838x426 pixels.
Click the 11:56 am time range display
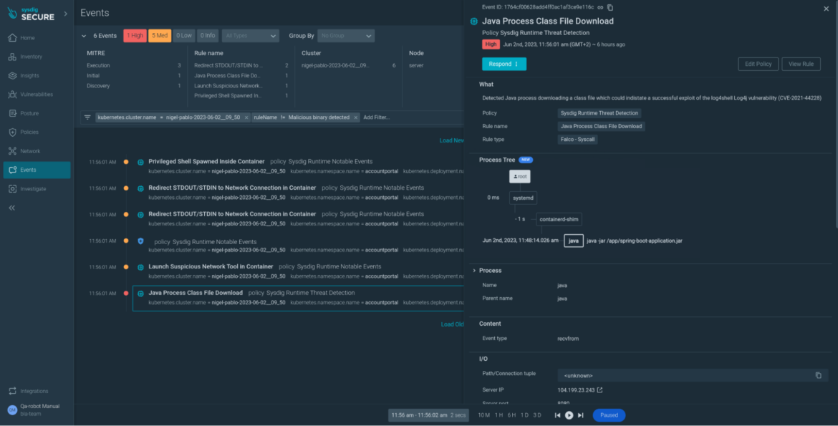[x=428, y=415]
